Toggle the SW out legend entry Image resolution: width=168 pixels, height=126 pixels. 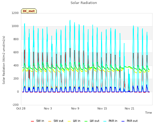coord(56,121)
